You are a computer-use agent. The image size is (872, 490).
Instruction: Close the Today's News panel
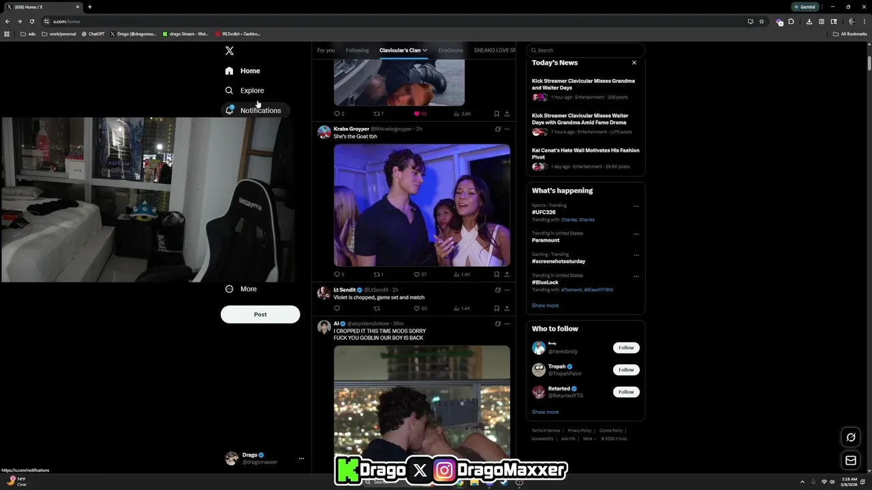pos(634,63)
